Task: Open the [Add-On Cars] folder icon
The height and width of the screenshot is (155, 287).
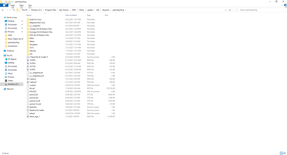Action: (28, 19)
